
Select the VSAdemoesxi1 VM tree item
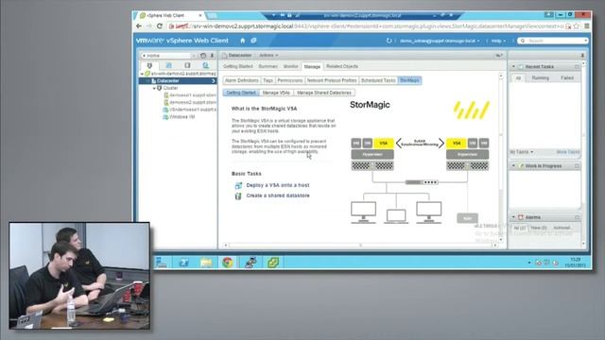click(x=189, y=110)
